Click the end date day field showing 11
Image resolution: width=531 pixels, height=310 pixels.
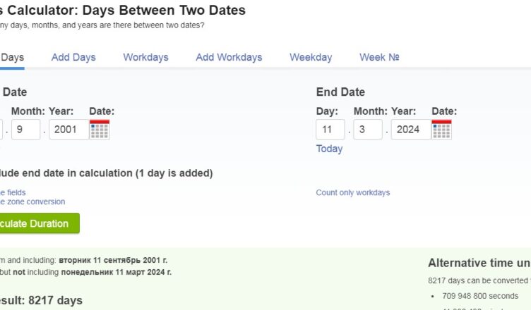click(x=330, y=129)
